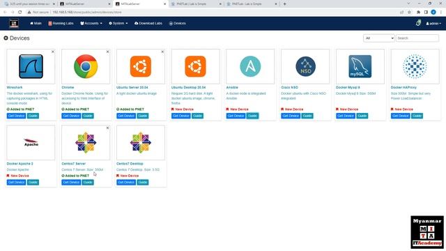The height and width of the screenshot is (251, 446).
Task: Open a new browser tab
Action: [x=284, y=4]
